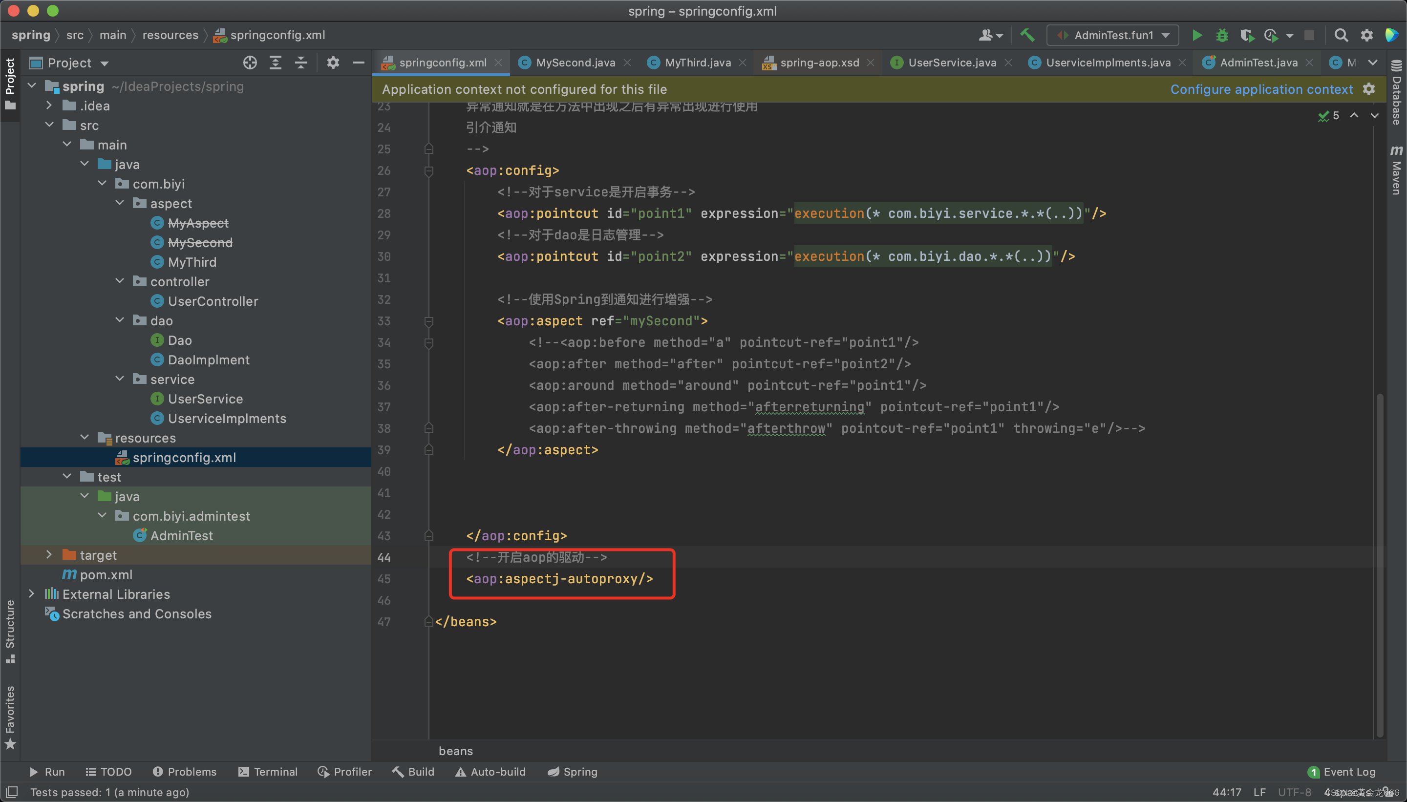This screenshot has width=1407, height=802.
Task: Collapse all in Project panel
Action: pos(301,63)
